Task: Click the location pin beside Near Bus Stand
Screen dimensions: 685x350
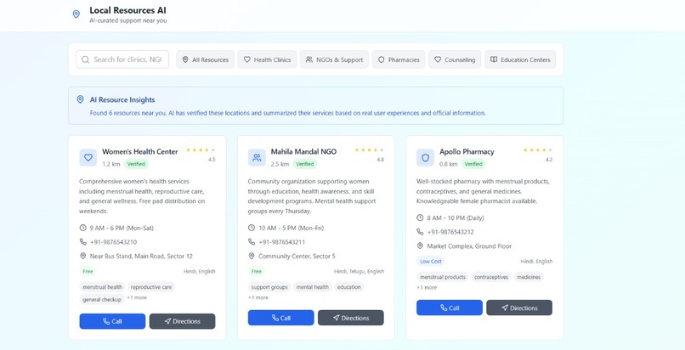Action: [83, 256]
